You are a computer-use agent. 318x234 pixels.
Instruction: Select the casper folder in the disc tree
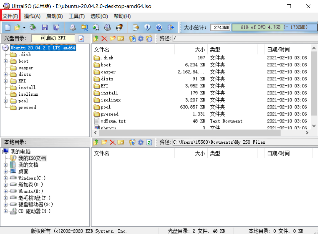26,68
